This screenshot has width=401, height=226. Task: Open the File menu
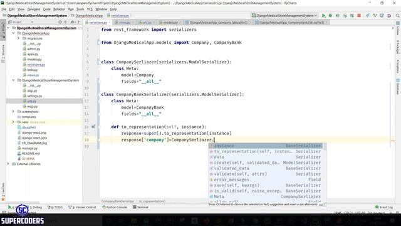(x=4, y=9)
